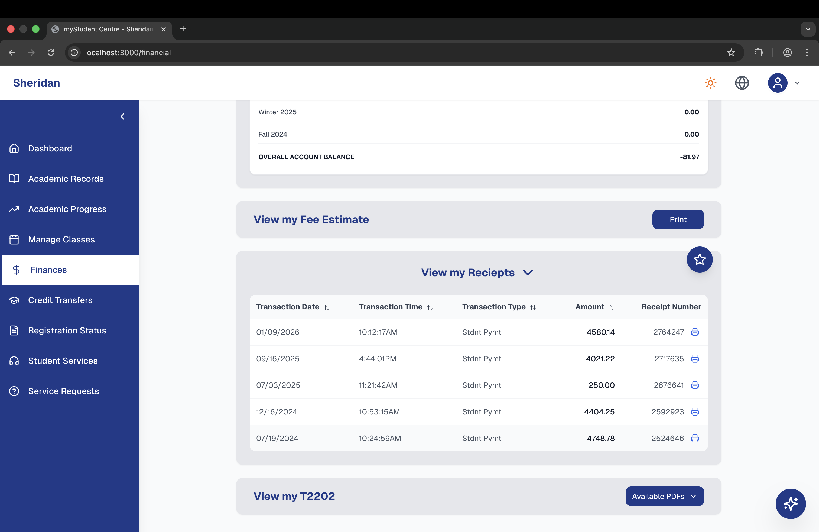This screenshot has width=819, height=532.
Task: Open the Available PDFs dropdown
Action: point(664,496)
